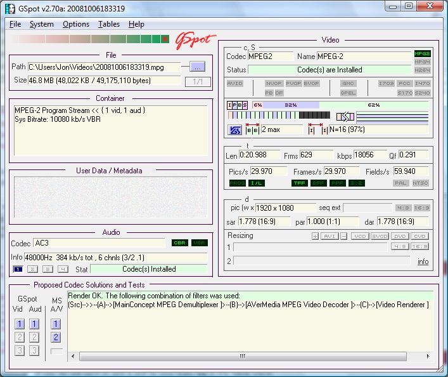This screenshot has height=377, width=448.
Task: Select audio stream 4 button
Action: (x=63, y=269)
